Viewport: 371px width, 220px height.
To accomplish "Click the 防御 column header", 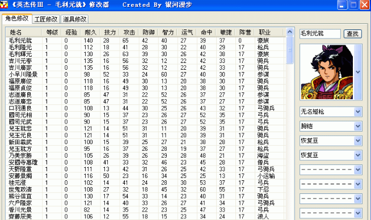I will tap(149, 32).
